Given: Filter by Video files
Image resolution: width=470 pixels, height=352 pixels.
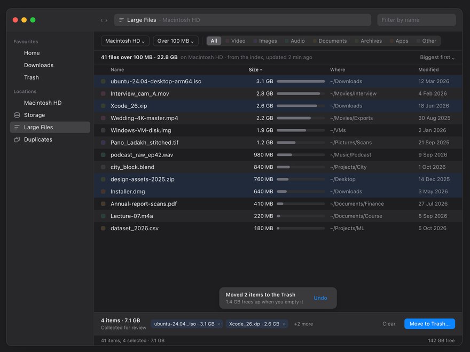Looking at the screenshot, I should 236,41.
